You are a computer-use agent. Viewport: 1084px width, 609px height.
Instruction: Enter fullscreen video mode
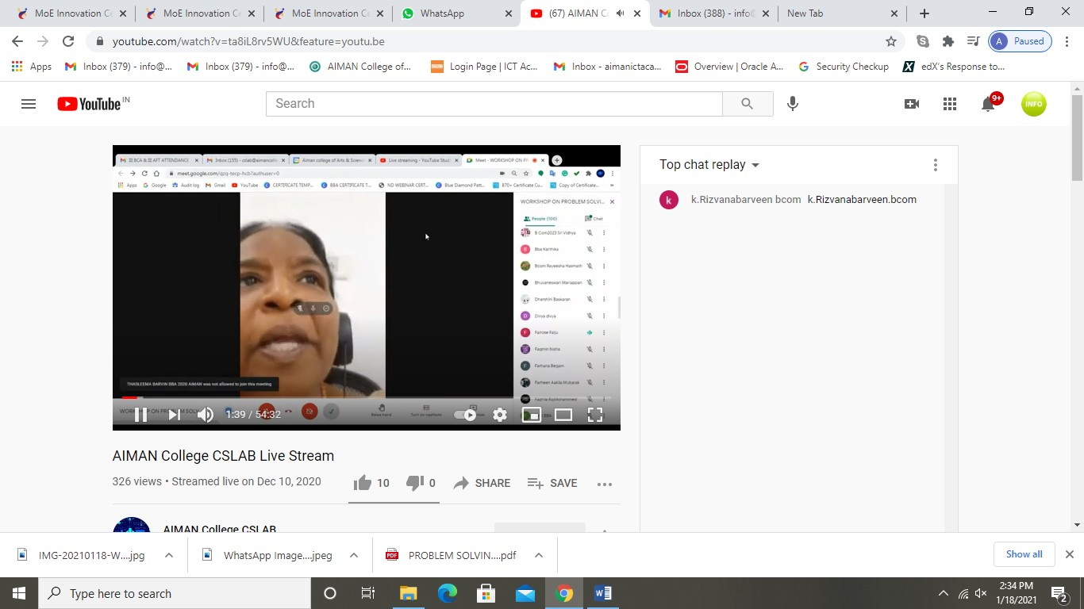coord(595,414)
